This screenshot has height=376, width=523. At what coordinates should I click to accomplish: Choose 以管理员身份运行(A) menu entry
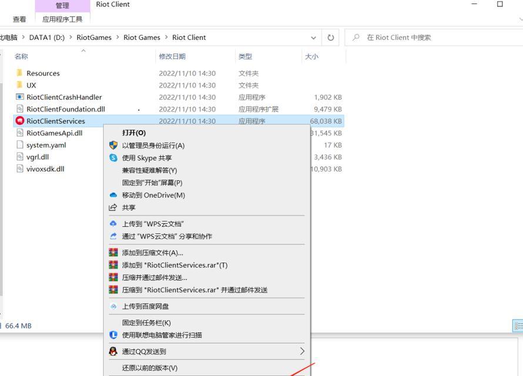pos(153,145)
